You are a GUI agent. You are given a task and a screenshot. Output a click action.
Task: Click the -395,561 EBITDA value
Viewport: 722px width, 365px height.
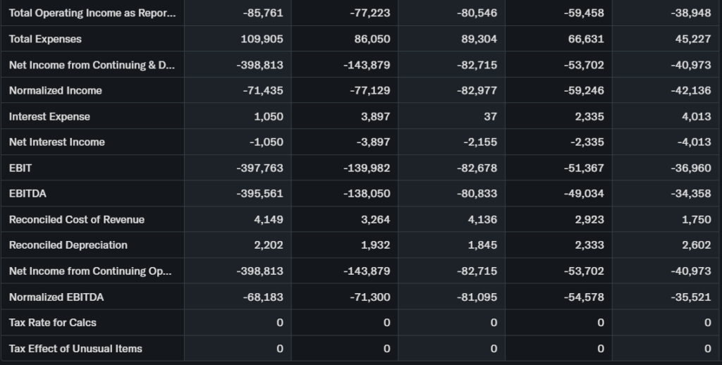(x=259, y=194)
